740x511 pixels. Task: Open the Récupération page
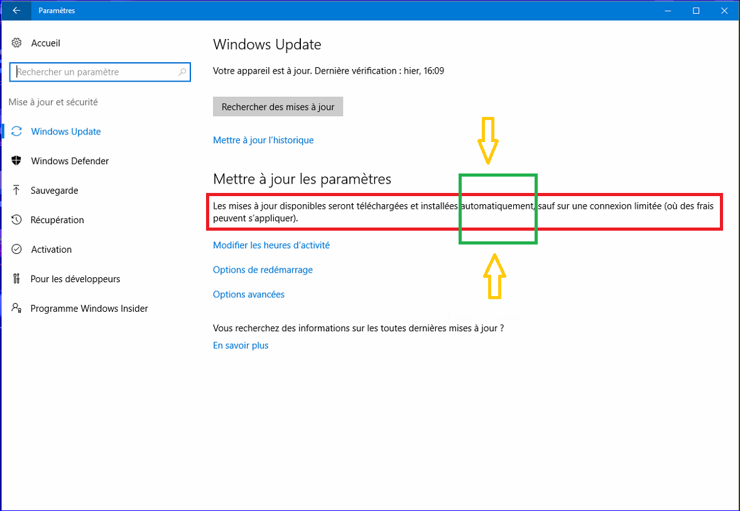coord(57,219)
